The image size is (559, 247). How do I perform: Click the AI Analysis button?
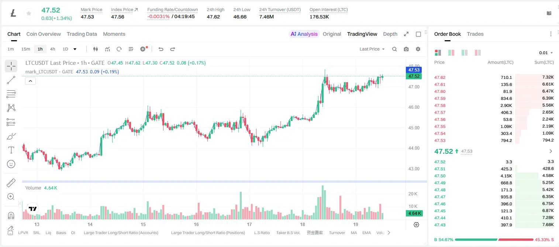(x=304, y=34)
